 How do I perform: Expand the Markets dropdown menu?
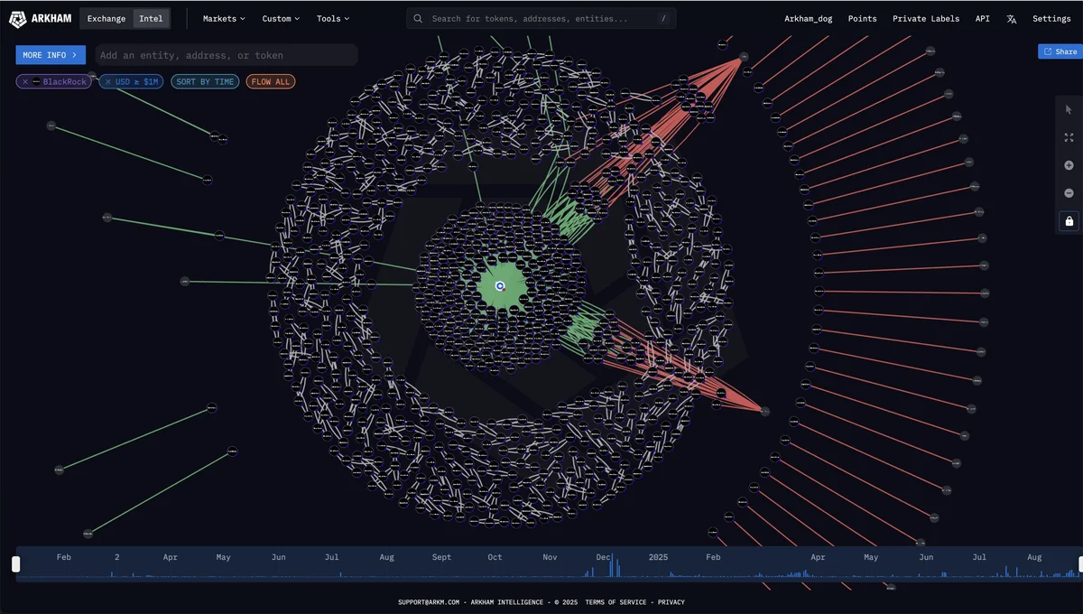(x=224, y=19)
